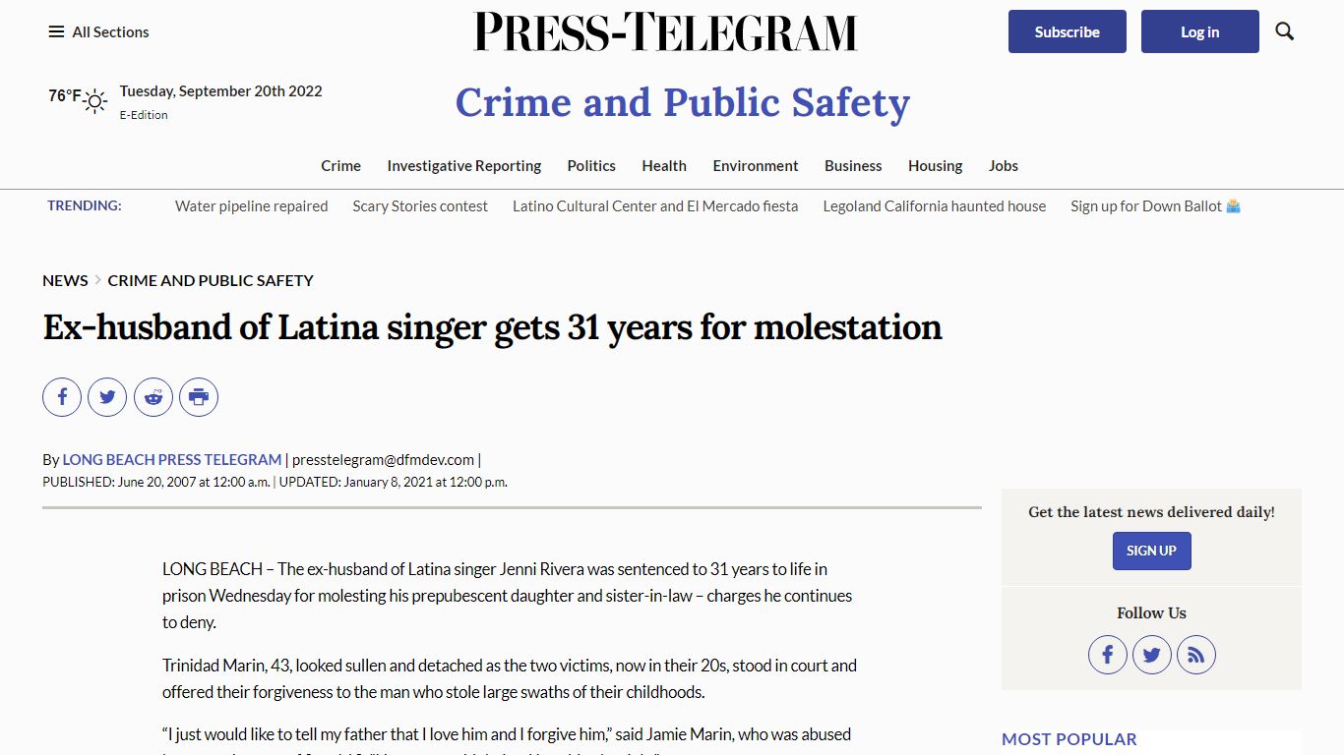
Task: Open trending Water pipeline repaired story
Action: click(252, 205)
